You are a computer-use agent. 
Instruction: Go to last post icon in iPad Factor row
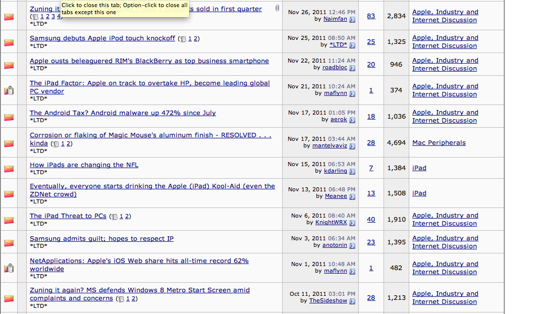[352, 93]
